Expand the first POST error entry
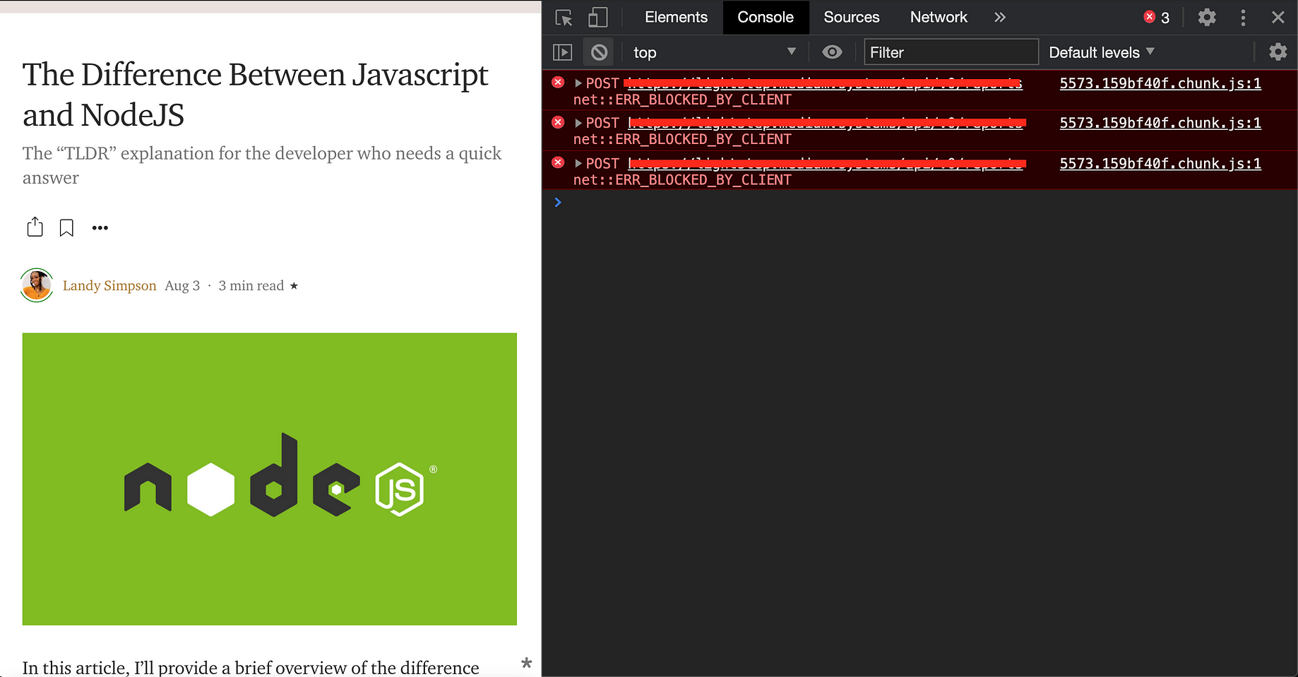This screenshot has height=677, width=1298. coord(578,83)
